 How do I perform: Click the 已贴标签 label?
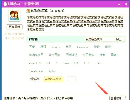pyautogui.click(x=34, y=79)
